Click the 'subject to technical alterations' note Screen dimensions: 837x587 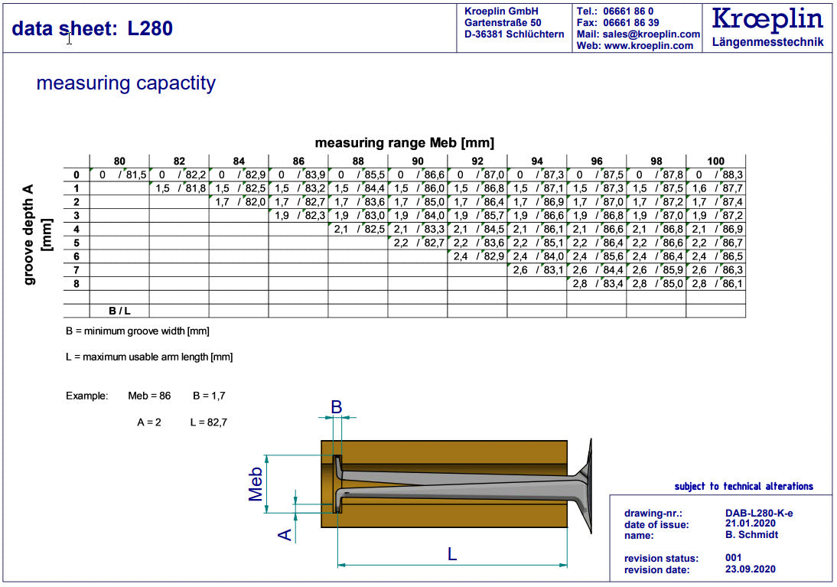click(x=744, y=487)
